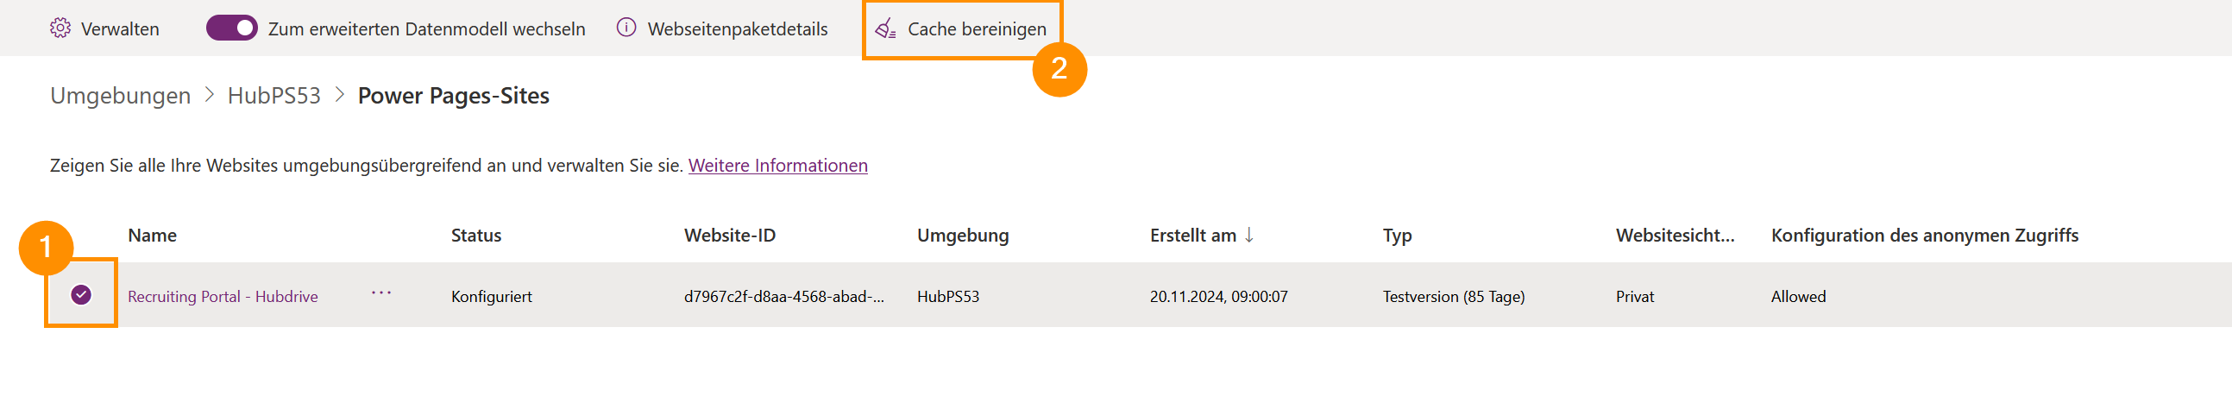Viewport: 2232px width, 409px height.
Task: Go to Umgebungen in the breadcrumb
Action: click(121, 95)
